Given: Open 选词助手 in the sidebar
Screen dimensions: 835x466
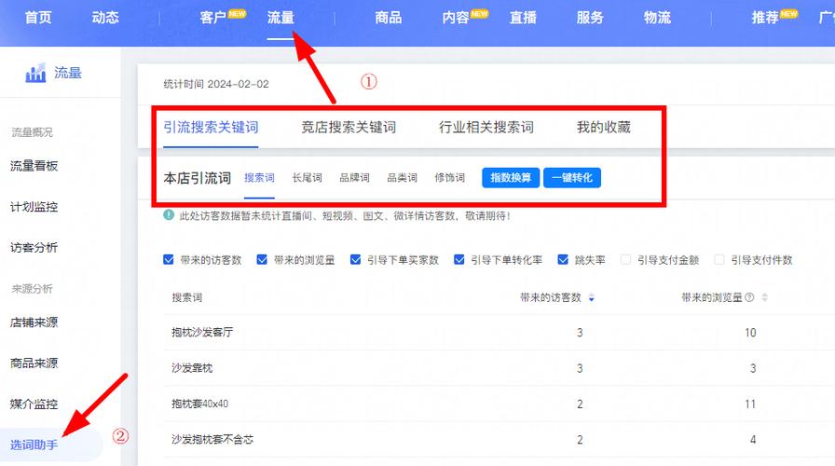Looking at the screenshot, I should tap(34, 445).
